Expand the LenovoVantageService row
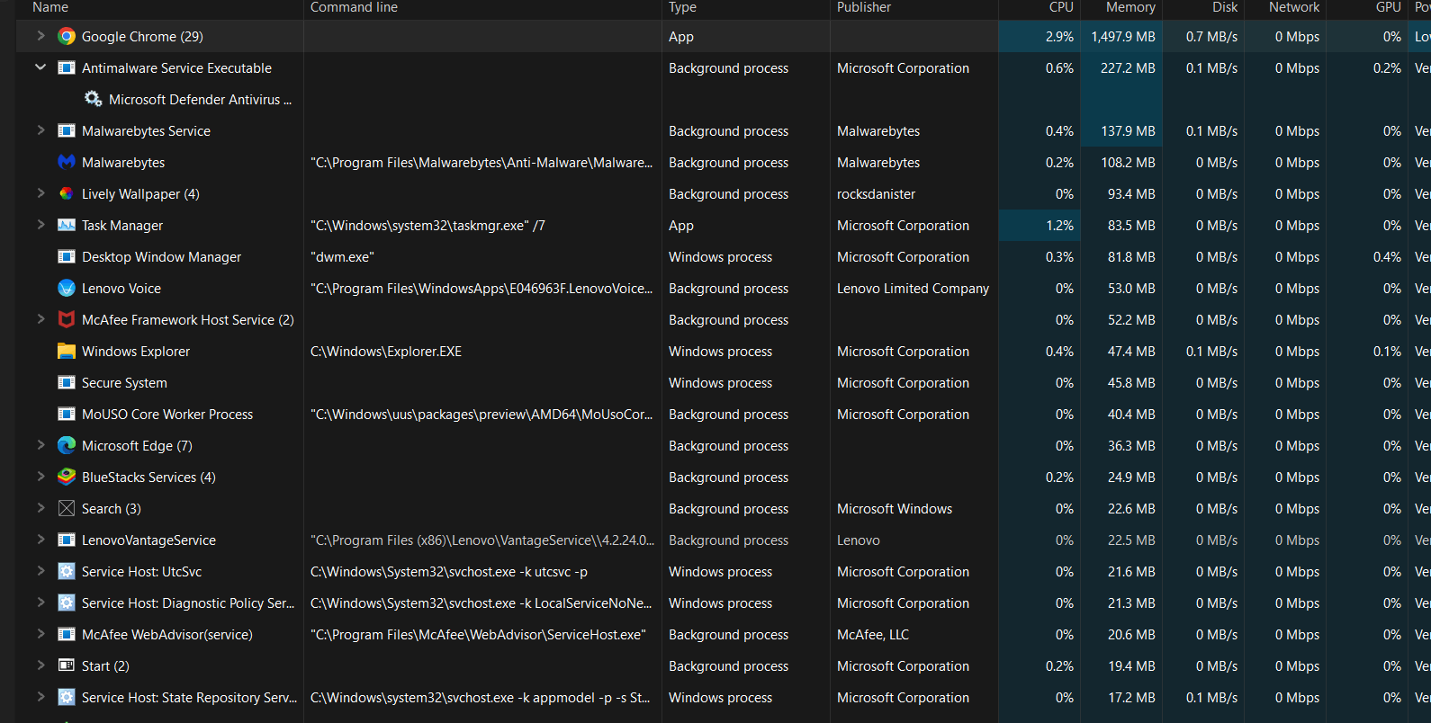 tap(40, 540)
